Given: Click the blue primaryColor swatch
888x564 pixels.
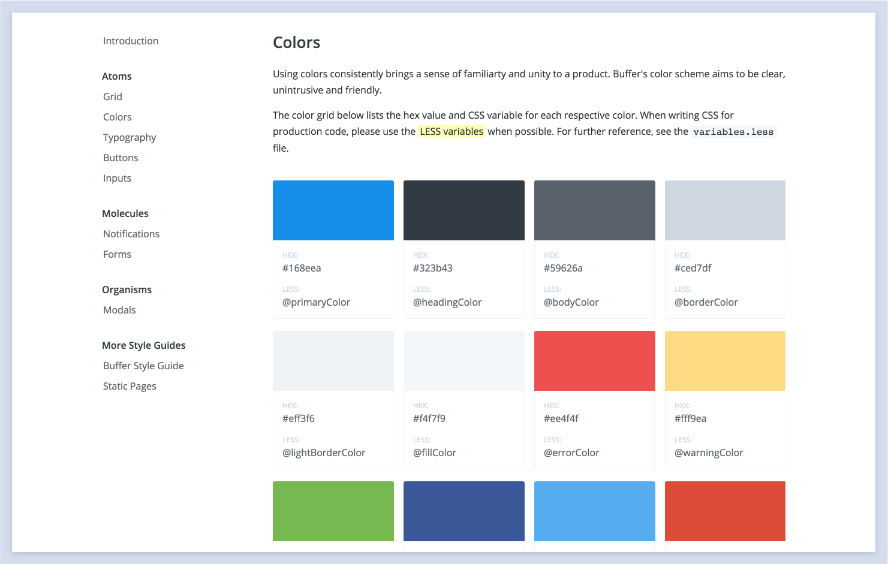Looking at the screenshot, I should pyautogui.click(x=333, y=210).
